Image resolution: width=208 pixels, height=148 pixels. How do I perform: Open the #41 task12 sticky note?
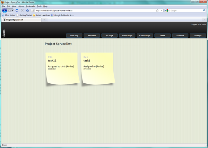coord(62,68)
